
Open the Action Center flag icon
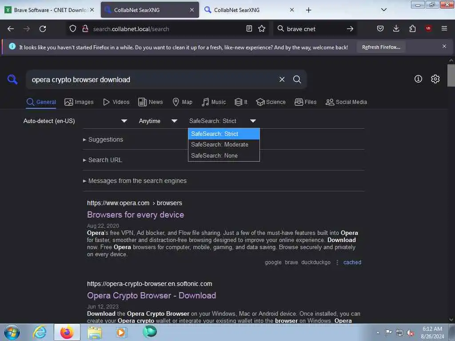pos(388,332)
